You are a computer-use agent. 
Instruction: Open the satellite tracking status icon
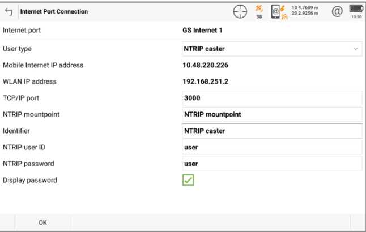point(259,11)
